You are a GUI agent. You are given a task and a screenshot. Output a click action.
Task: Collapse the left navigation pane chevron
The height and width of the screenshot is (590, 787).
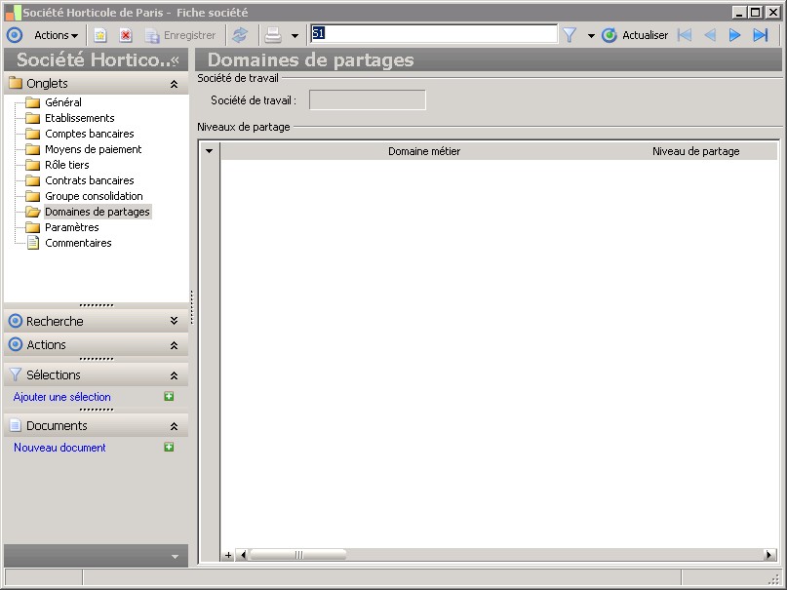pyautogui.click(x=176, y=60)
